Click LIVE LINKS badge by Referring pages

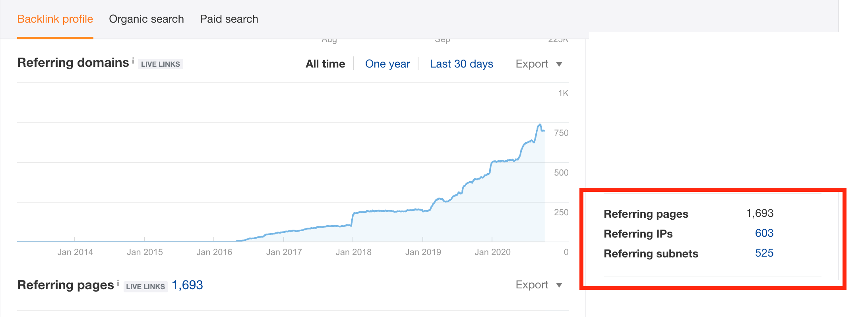coord(145,286)
